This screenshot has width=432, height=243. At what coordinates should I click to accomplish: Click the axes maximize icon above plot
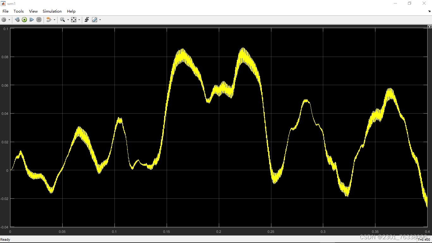click(x=429, y=27)
